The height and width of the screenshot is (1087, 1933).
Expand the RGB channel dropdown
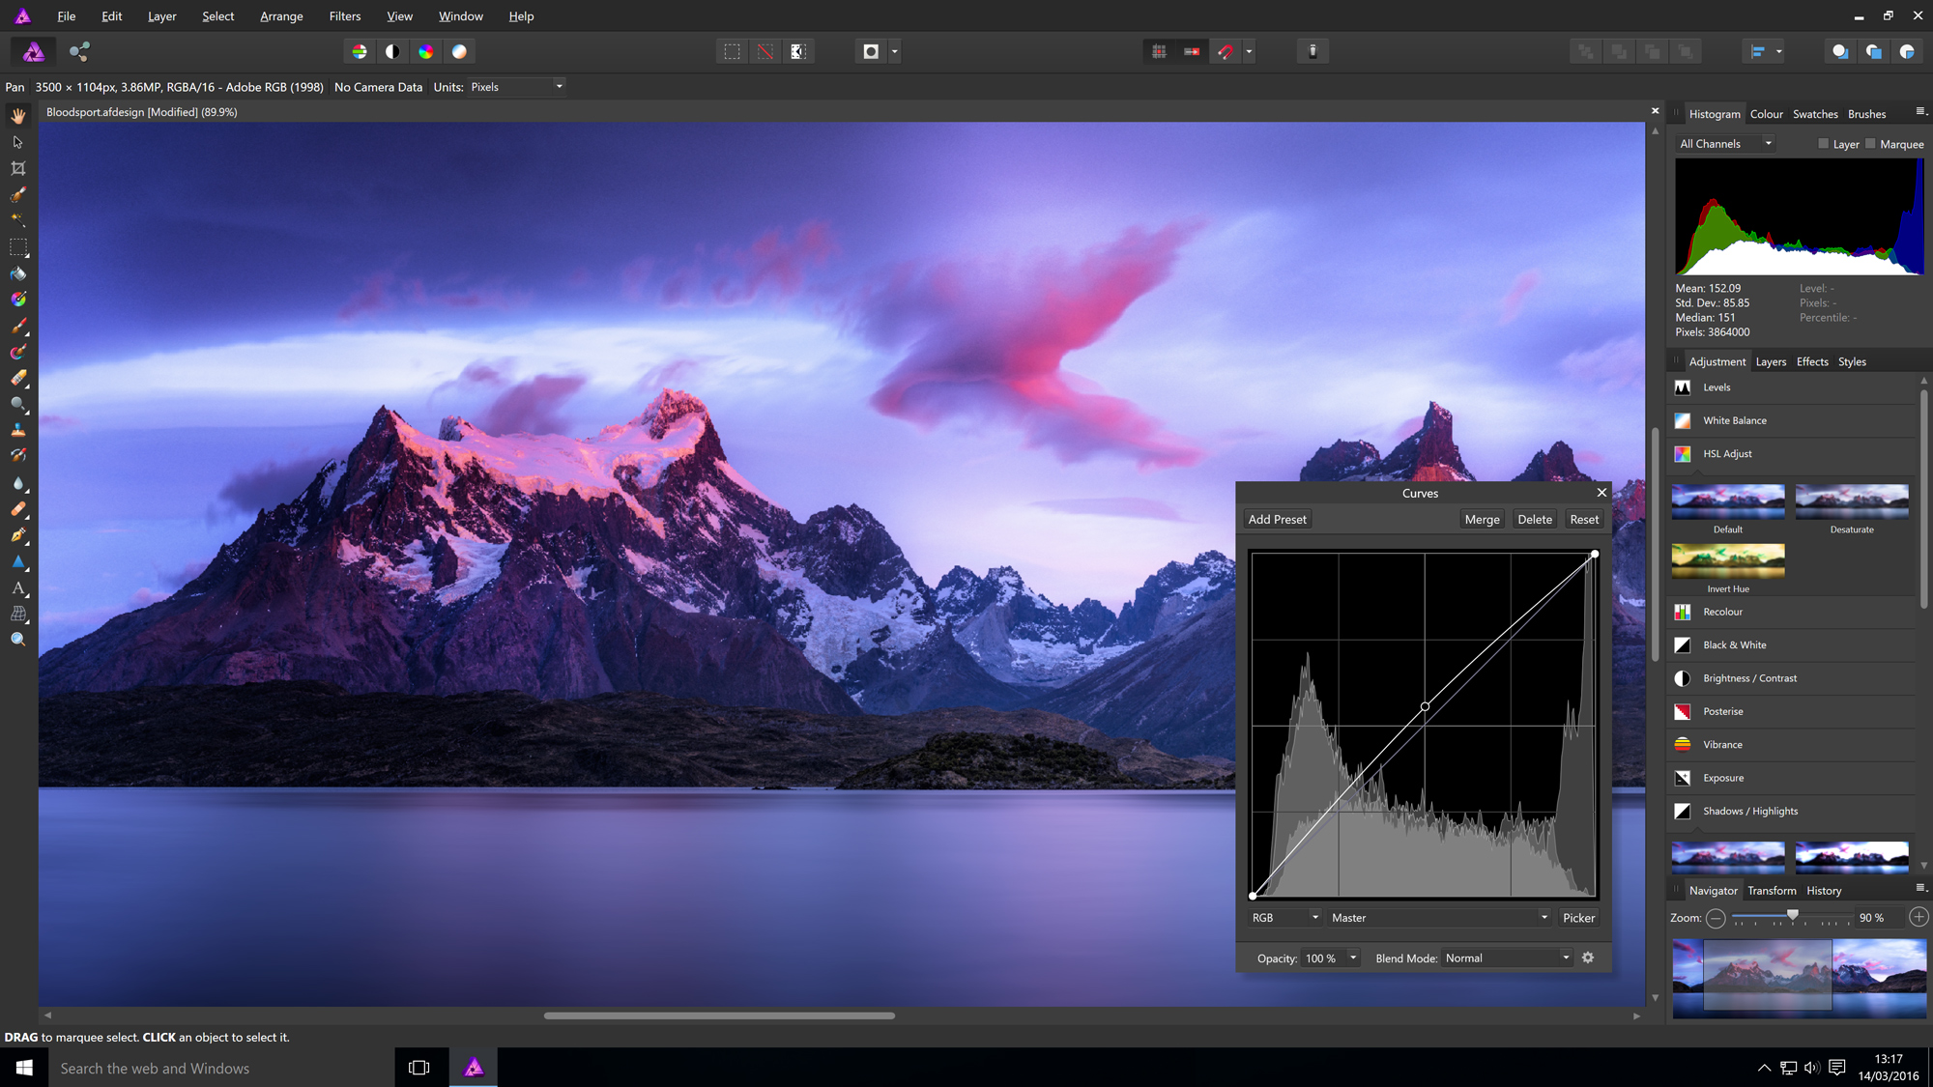coord(1284,917)
